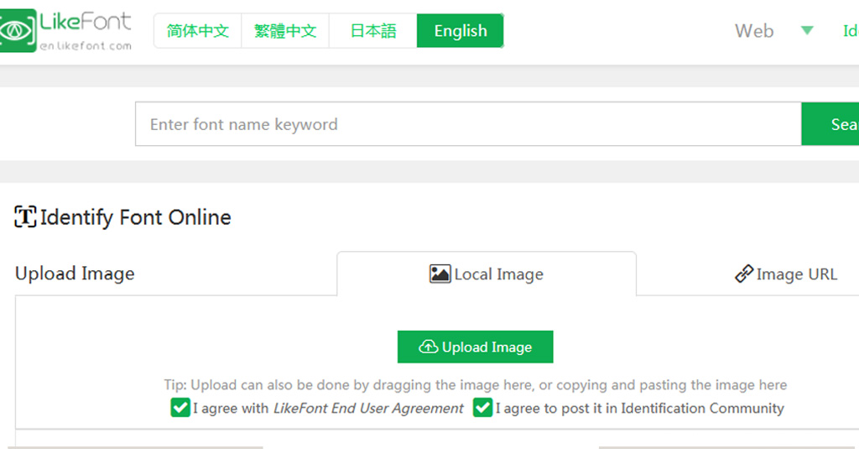Open the LikeFont End User Agreement link
This screenshot has width=859, height=449.
click(368, 409)
